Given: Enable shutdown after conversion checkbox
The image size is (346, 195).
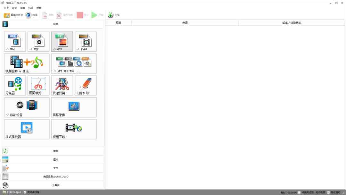Looking at the screenshot, I should coord(299,192).
